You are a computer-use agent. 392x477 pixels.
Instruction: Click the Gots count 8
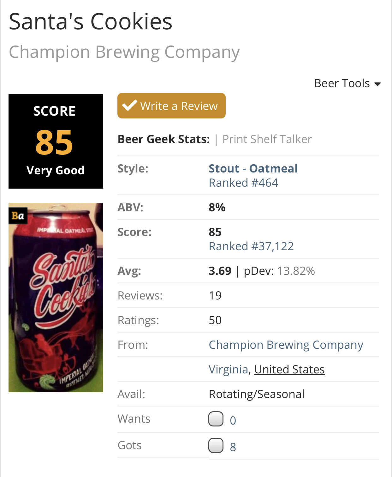point(233,447)
